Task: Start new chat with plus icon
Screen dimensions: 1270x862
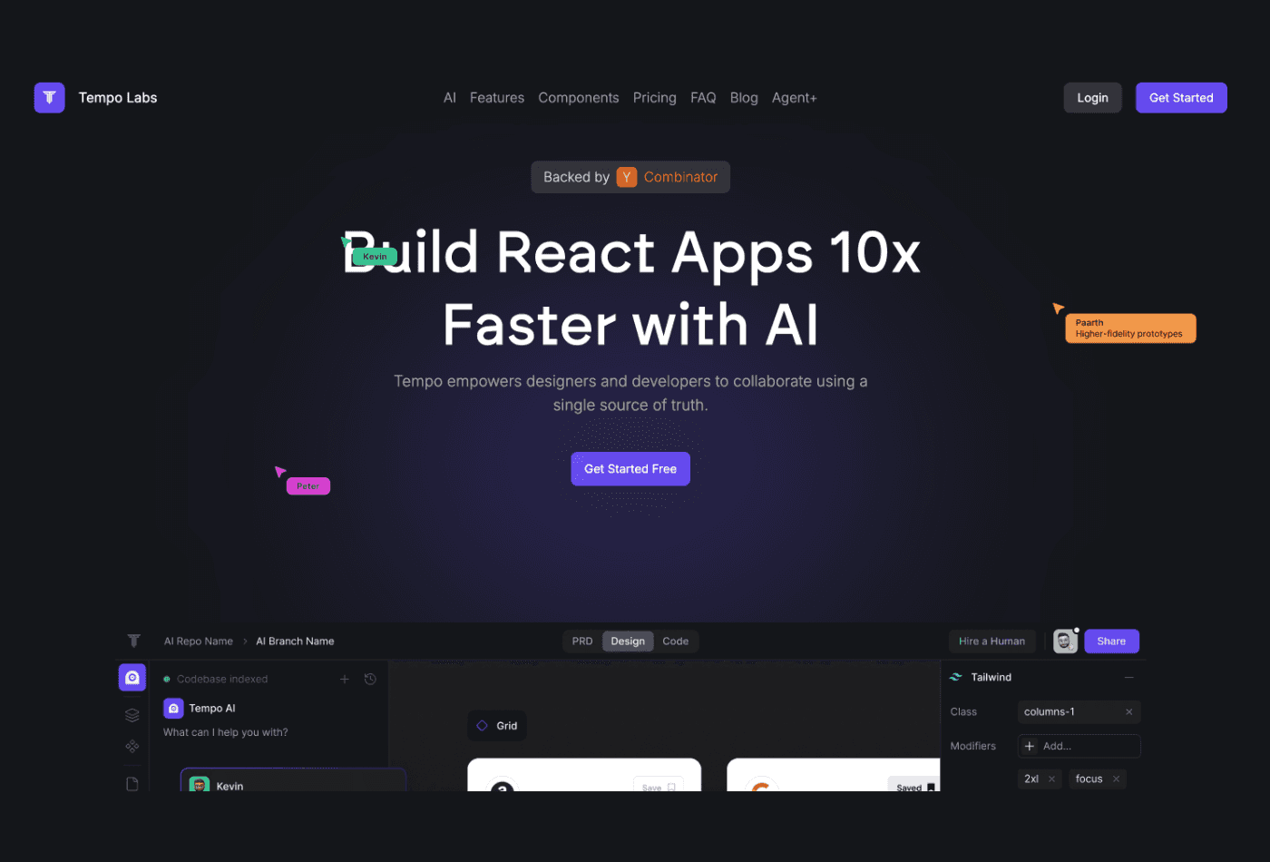Action: click(345, 680)
